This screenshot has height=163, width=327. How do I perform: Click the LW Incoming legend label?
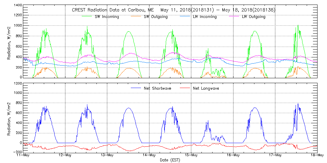pos(204,17)
